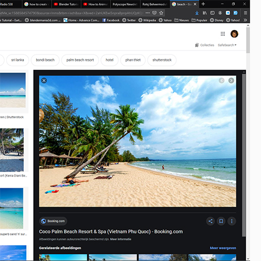Bookmark this page with star icon
Viewport: 261px width, 261px height.
(x=161, y=13)
